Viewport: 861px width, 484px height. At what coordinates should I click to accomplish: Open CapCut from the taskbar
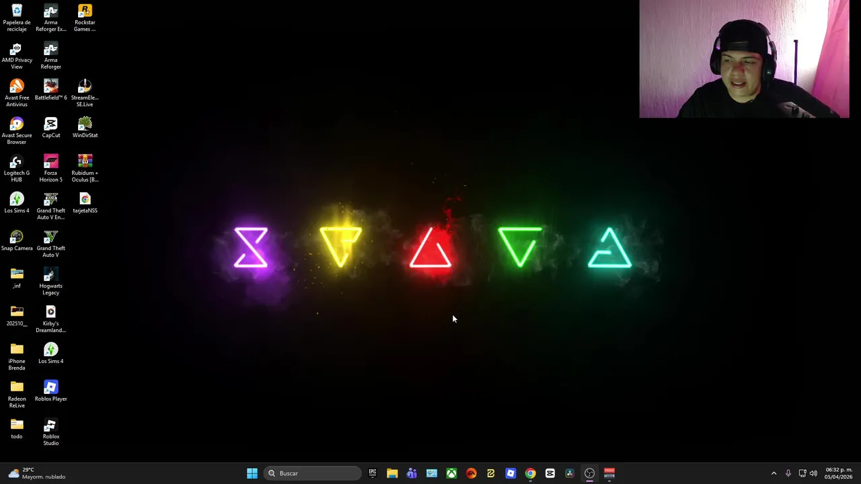(x=550, y=473)
